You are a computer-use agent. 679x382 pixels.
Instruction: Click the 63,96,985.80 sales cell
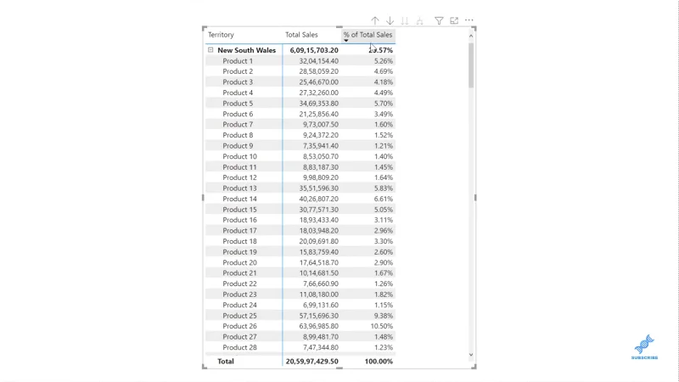319,326
